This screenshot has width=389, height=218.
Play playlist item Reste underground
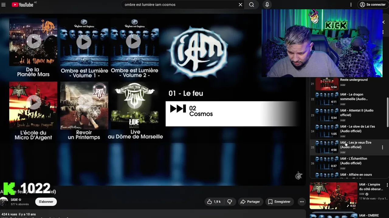tap(348, 84)
